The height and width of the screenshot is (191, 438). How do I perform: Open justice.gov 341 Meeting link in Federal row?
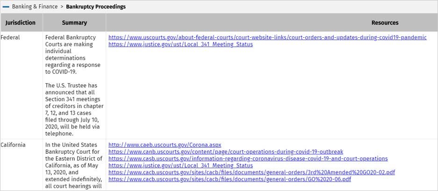(180, 45)
